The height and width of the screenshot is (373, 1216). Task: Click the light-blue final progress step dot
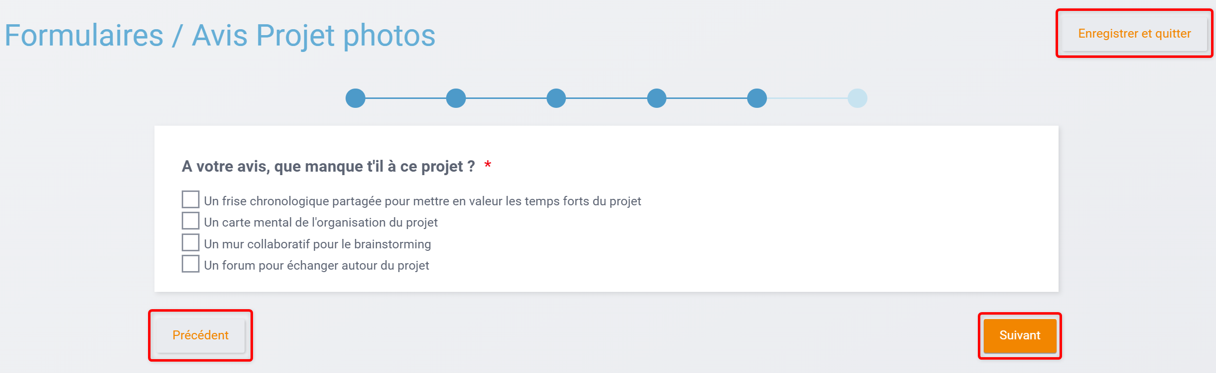click(x=858, y=98)
